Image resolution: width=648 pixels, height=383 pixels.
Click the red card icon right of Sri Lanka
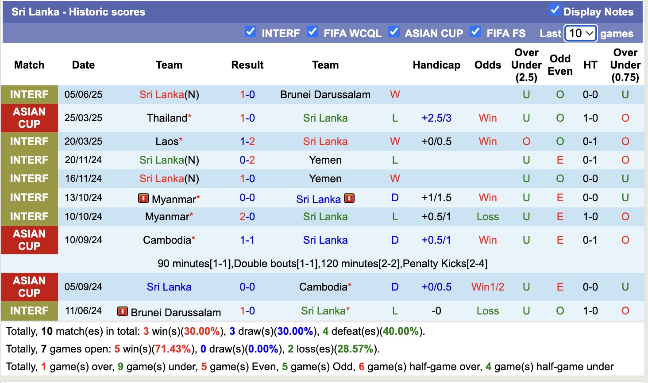tap(349, 198)
